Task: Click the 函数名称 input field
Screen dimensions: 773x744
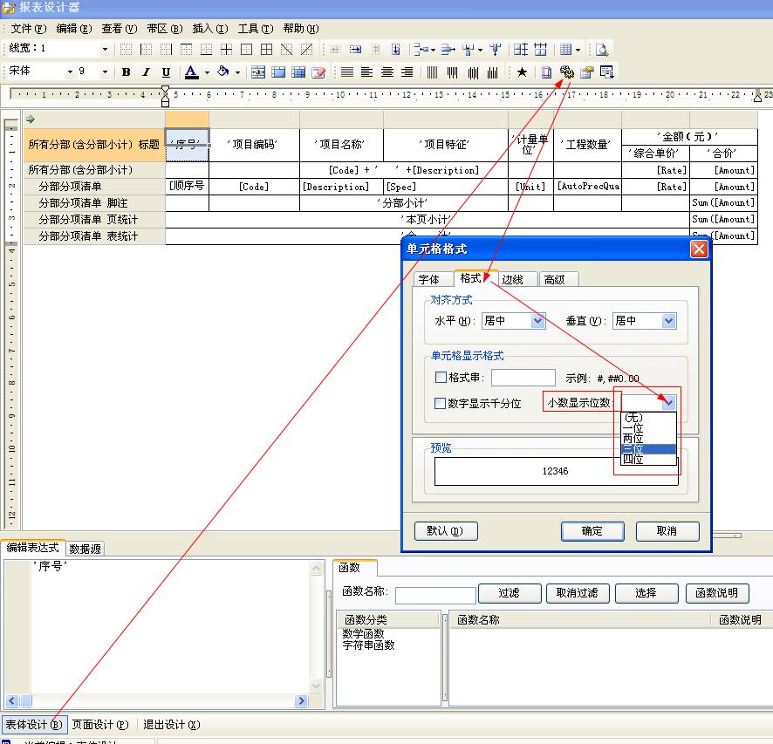Action: coord(435,595)
